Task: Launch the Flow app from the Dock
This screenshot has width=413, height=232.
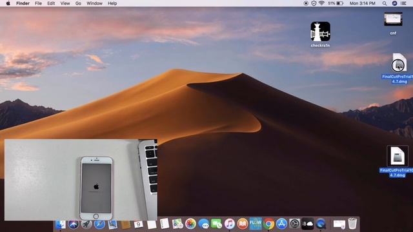Action: pyautogui.click(x=256, y=224)
